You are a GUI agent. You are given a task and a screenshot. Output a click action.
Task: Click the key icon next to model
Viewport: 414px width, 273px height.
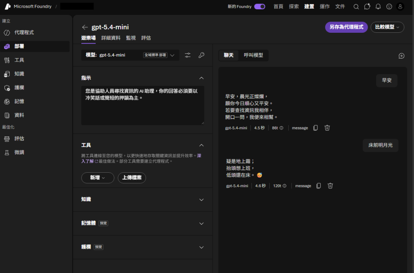click(x=201, y=55)
